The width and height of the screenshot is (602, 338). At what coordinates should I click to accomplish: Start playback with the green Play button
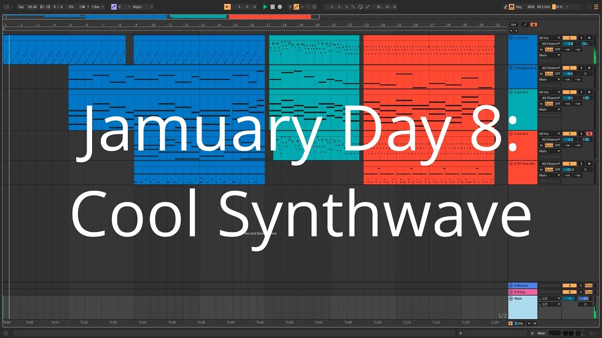[265, 7]
